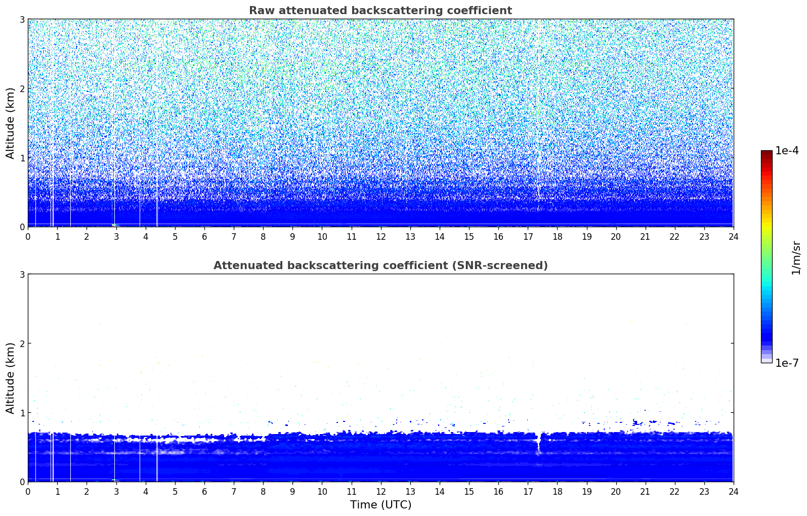The width and height of the screenshot is (807, 516).
Task: Click time tick '21' under the raw plot
Action: 645,236
